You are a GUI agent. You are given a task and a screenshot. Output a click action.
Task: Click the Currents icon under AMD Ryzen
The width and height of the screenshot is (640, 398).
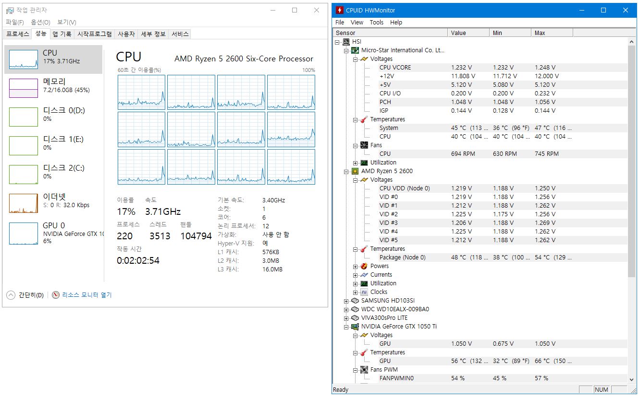(x=364, y=275)
